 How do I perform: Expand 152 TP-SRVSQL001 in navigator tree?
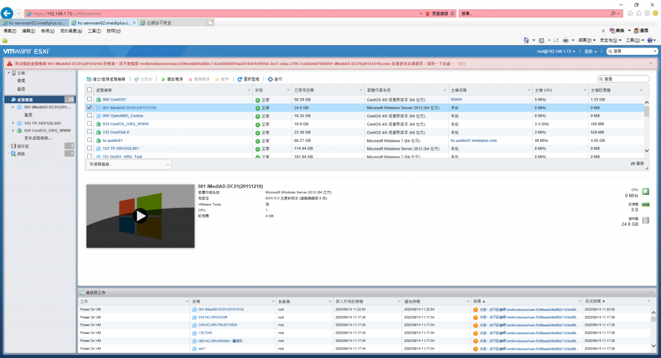pyautogui.click(x=13, y=123)
